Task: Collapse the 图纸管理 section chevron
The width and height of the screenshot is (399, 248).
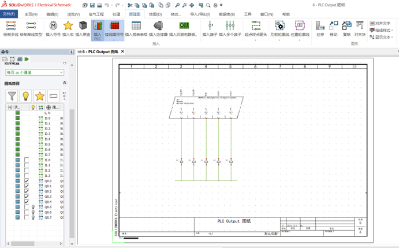Action: 64,83
